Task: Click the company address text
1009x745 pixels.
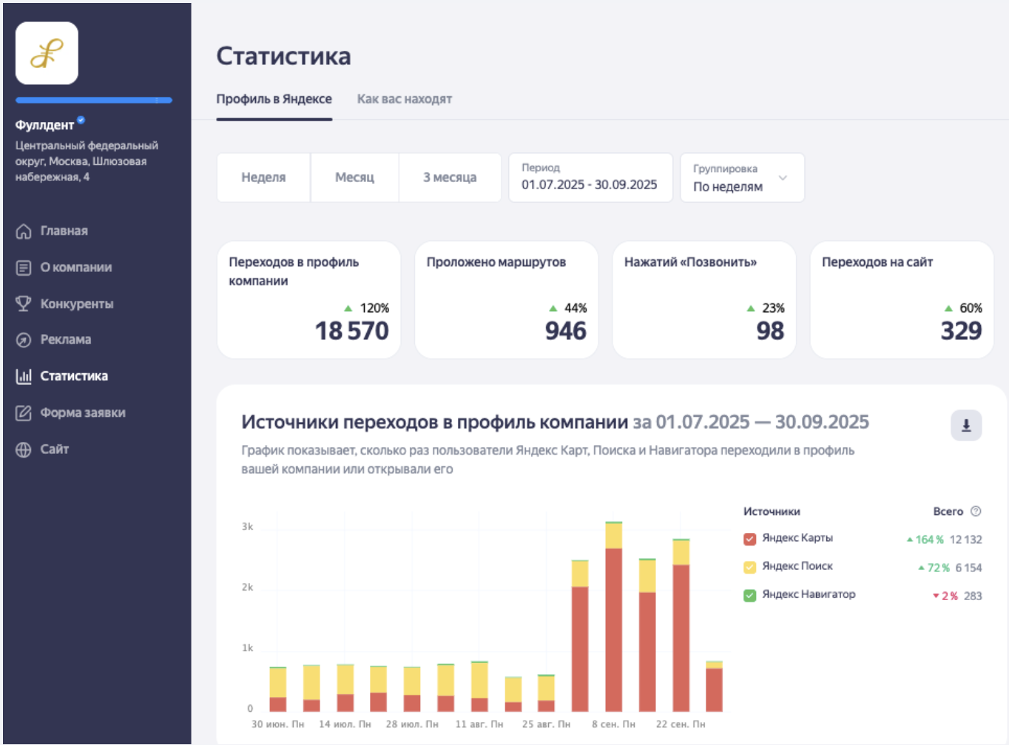Action: coord(87,161)
